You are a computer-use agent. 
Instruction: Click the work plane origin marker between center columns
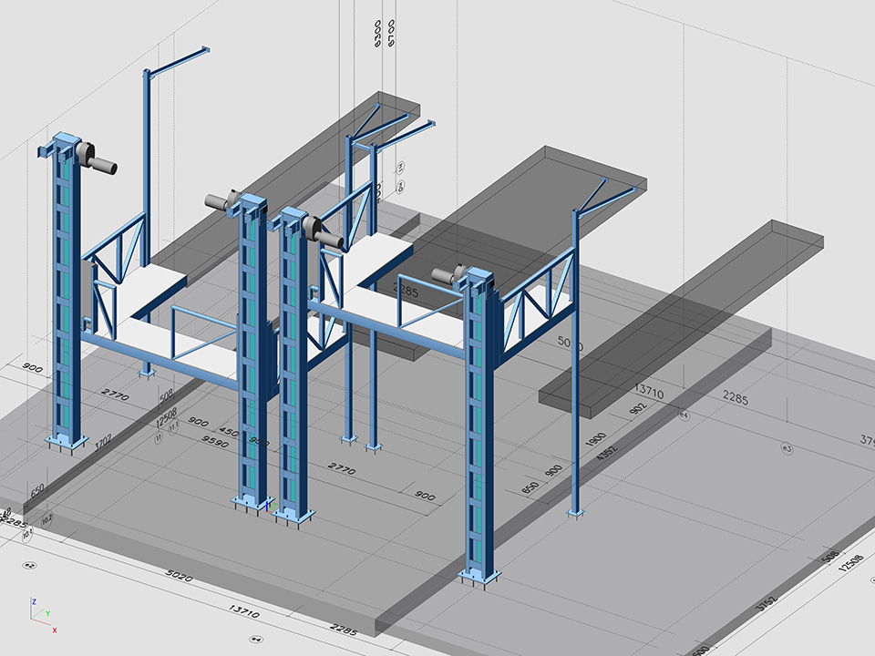pyautogui.click(x=268, y=504)
